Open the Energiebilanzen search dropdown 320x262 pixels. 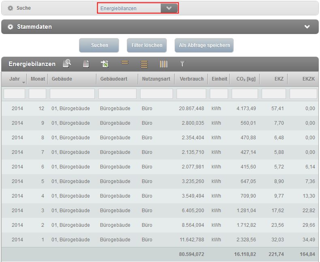point(169,8)
